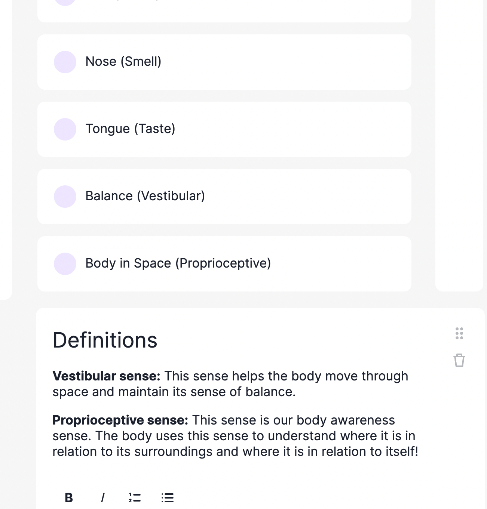Delete the Definitions block with the trash icon
This screenshot has width=487, height=509.
pos(459,361)
